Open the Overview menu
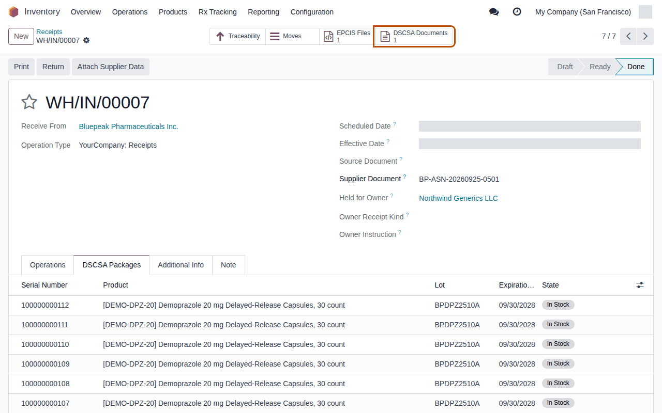662x413 pixels. click(x=86, y=12)
